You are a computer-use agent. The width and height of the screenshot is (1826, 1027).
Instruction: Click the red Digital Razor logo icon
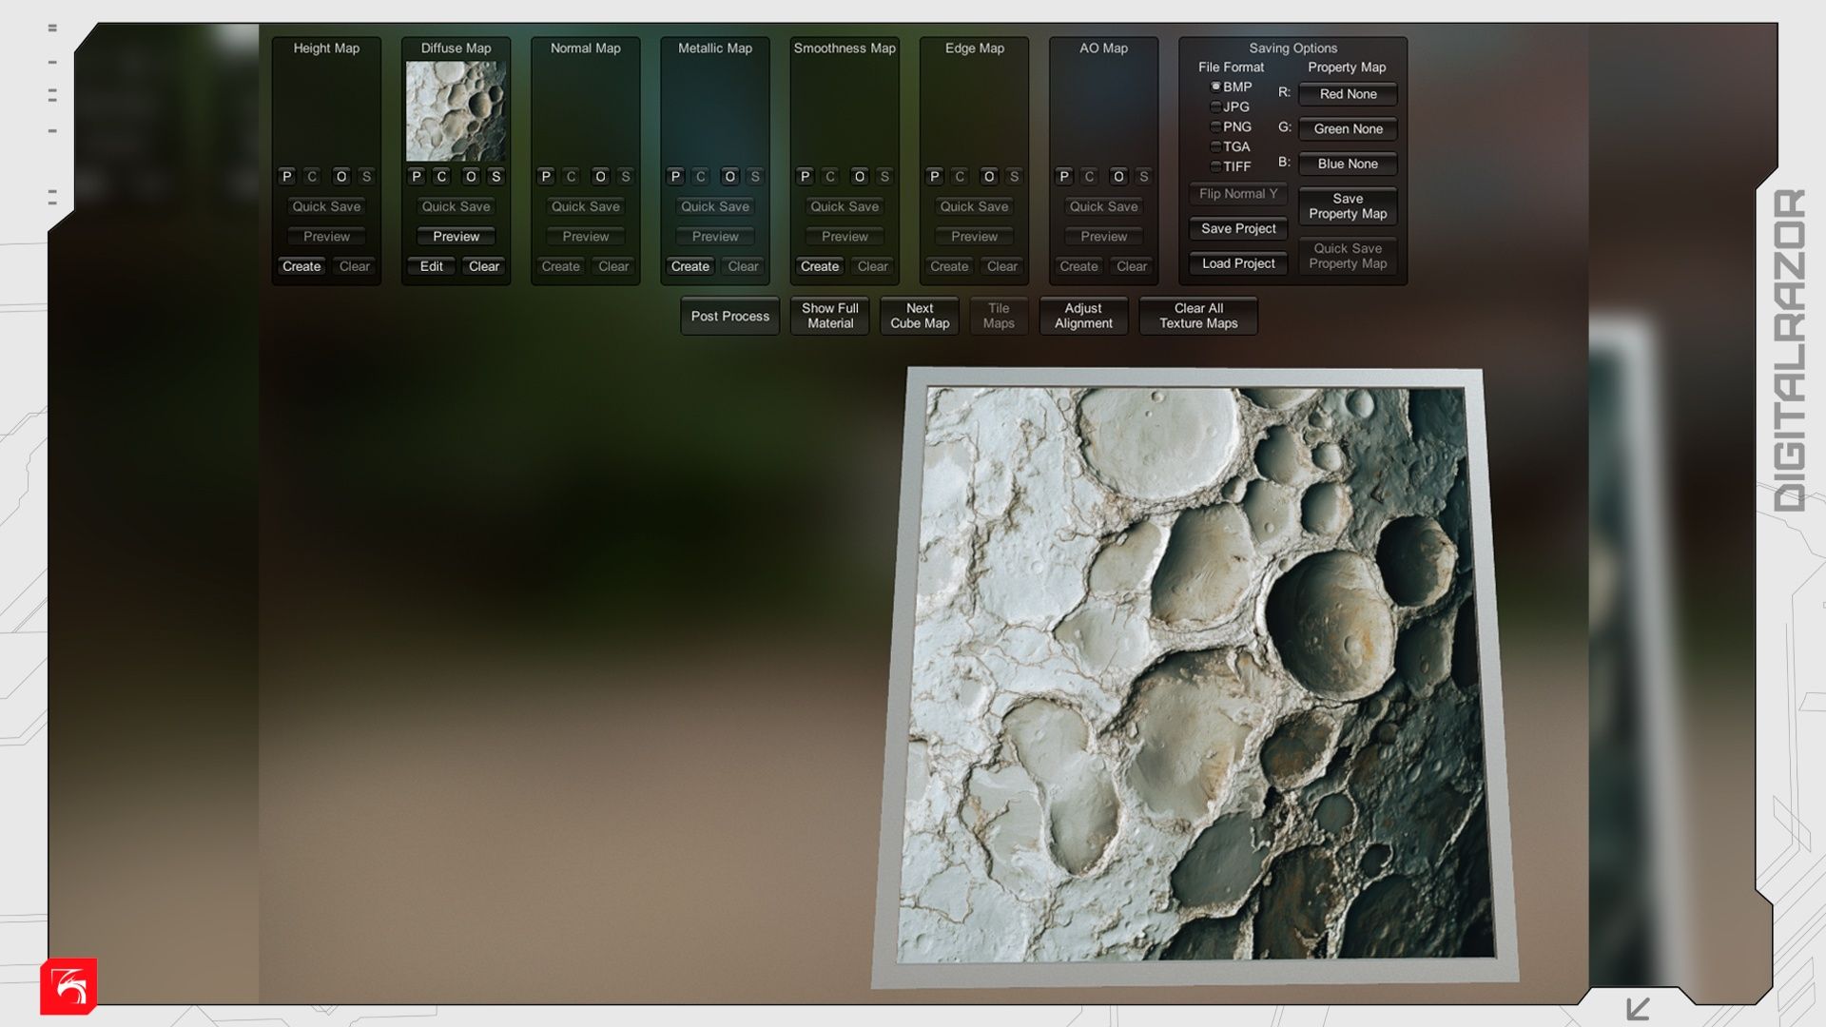point(68,985)
